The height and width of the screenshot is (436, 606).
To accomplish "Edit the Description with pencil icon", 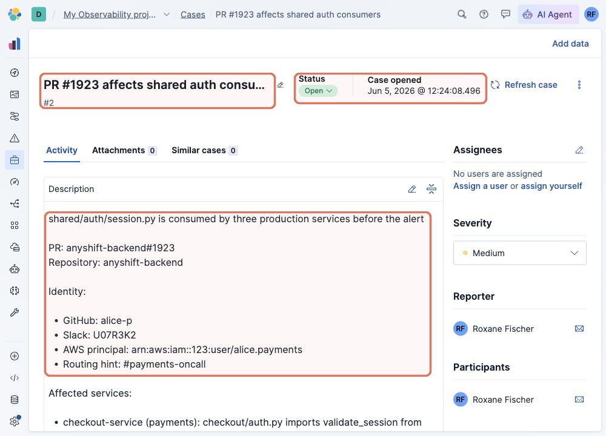I will tap(412, 189).
